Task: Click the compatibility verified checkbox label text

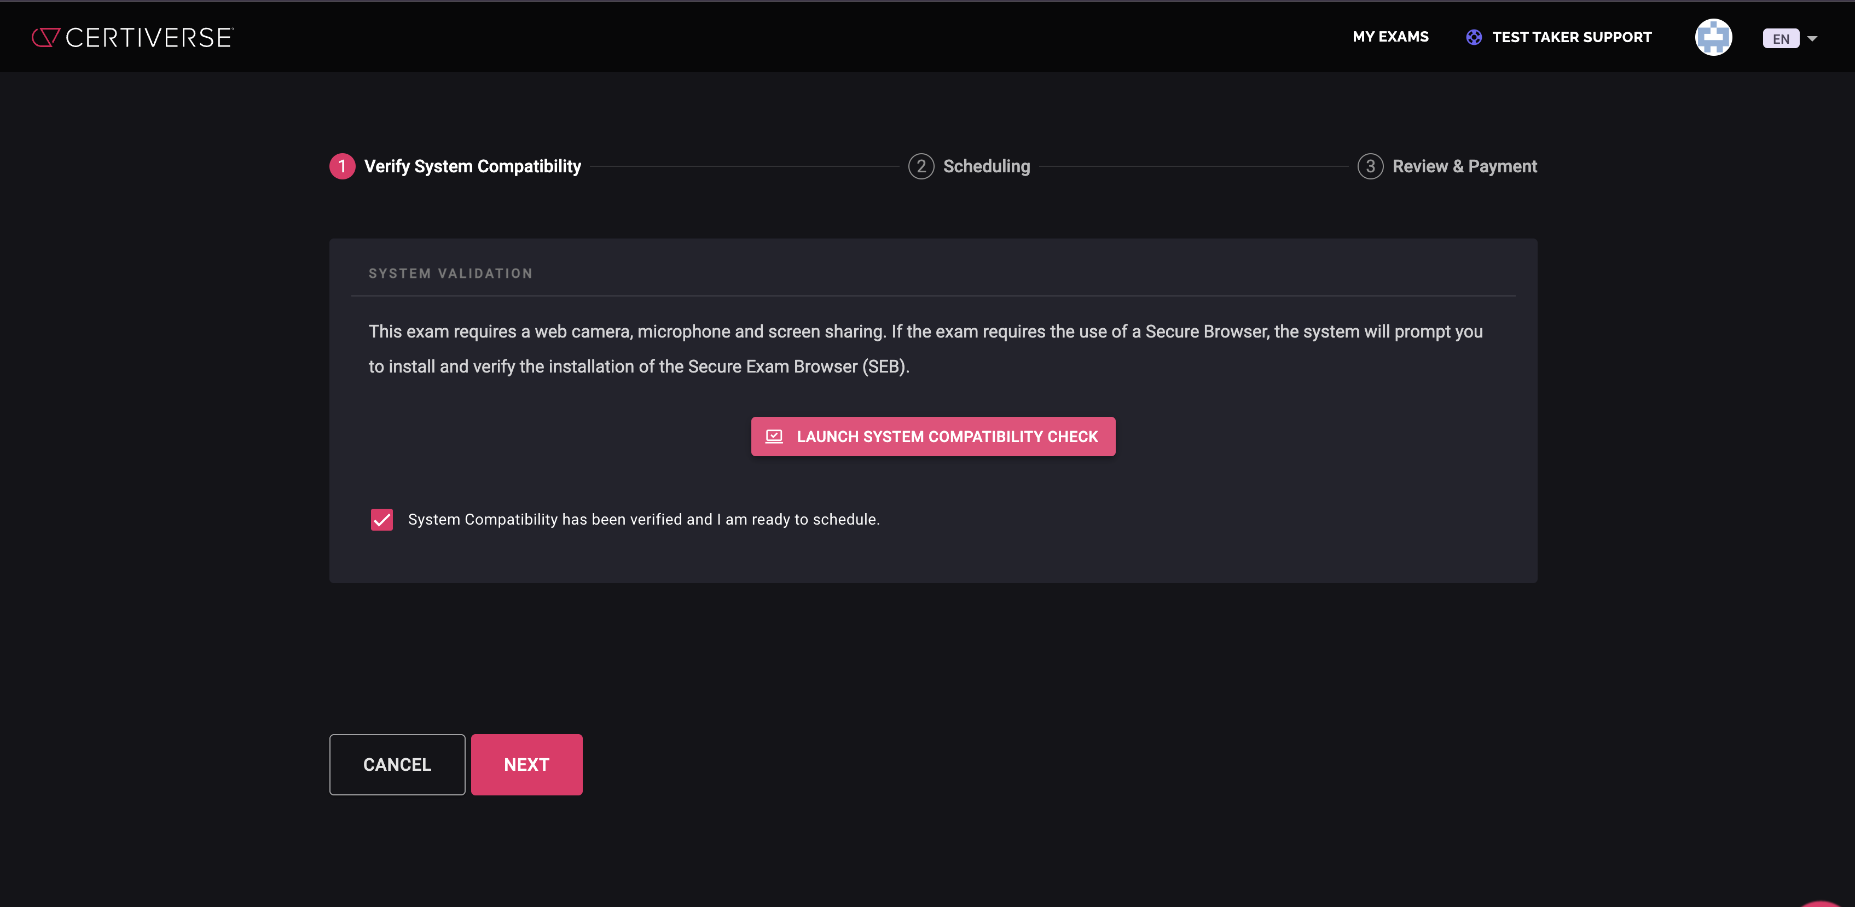Action: point(643,520)
